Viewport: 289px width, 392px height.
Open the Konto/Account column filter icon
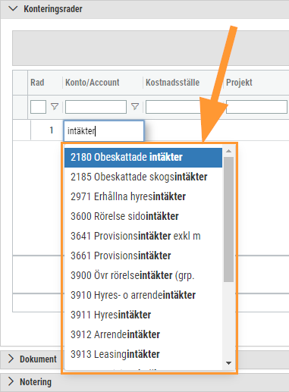pos(135,107)
